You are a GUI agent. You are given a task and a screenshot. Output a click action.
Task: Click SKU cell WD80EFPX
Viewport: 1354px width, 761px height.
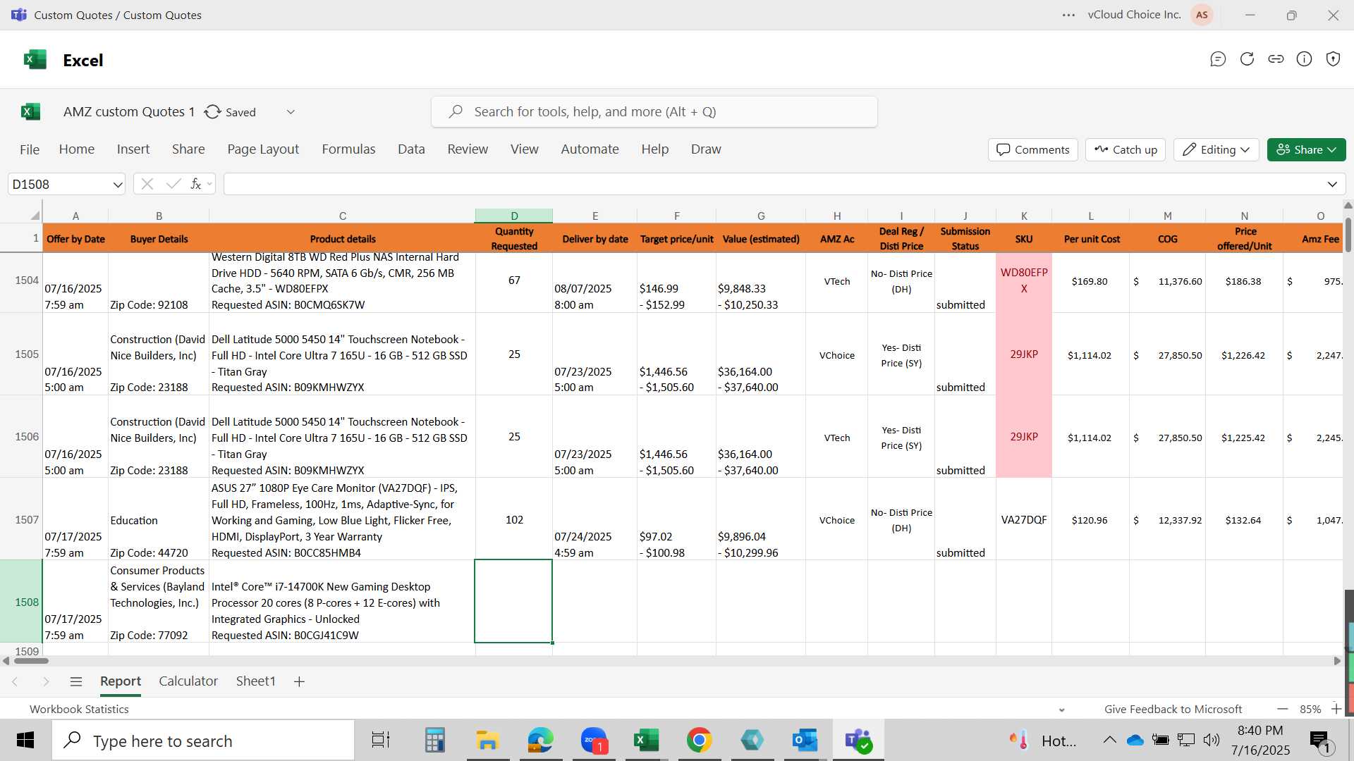pos(1024,280)
